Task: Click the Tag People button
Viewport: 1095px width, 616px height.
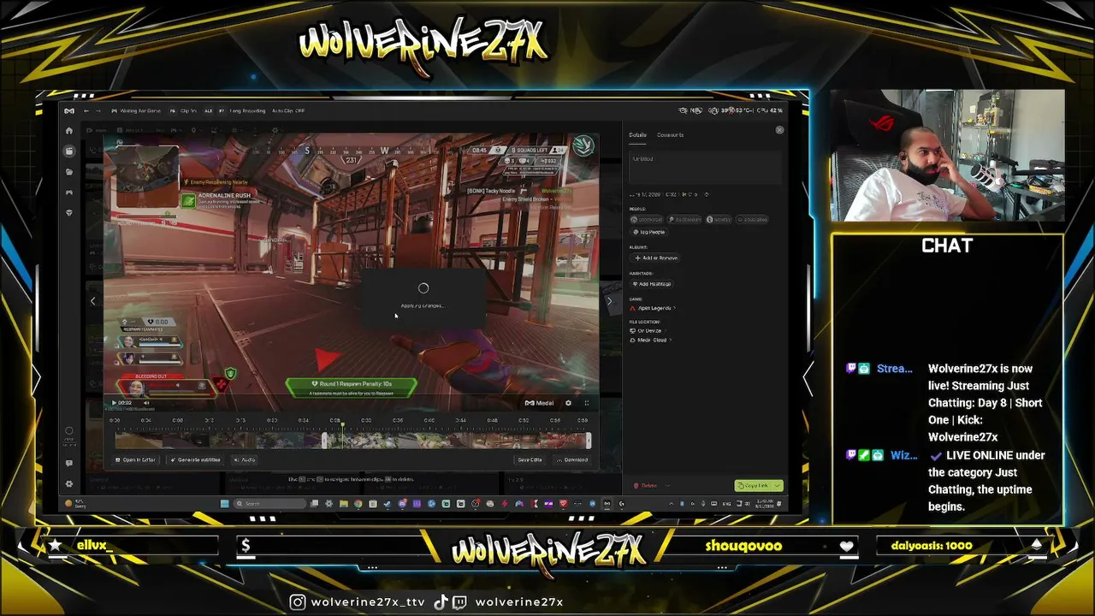Action: pyautogui.click(x=649, y=232)
